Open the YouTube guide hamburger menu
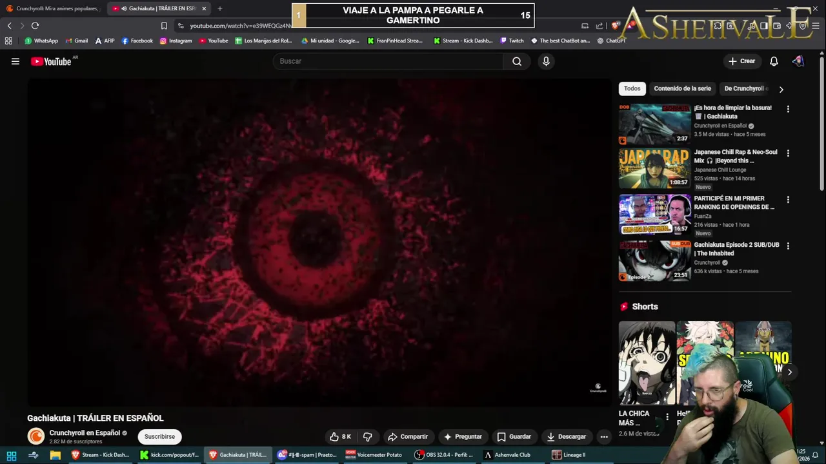The height and width of the screenshot is (464, 826). click(x=15, y=61)
